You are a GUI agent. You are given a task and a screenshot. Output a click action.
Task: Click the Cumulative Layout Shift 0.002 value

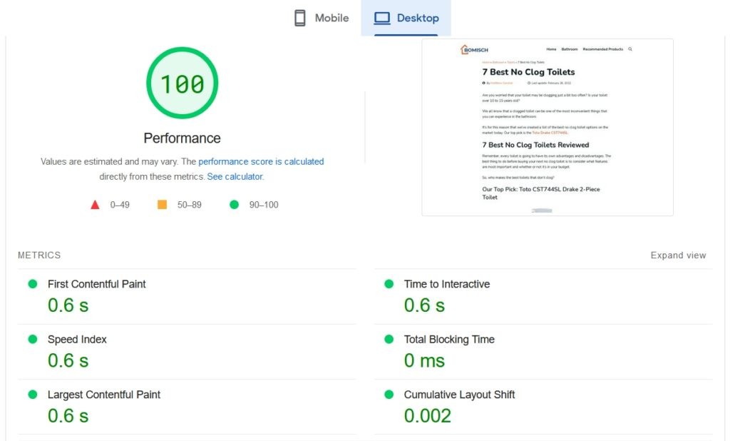coord(427,416)
